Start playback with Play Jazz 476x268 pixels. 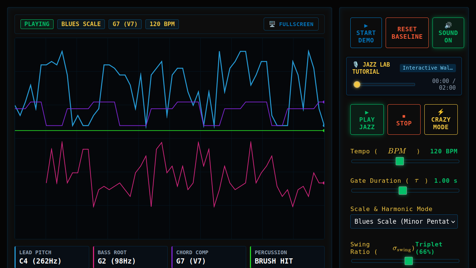[367, 119]
